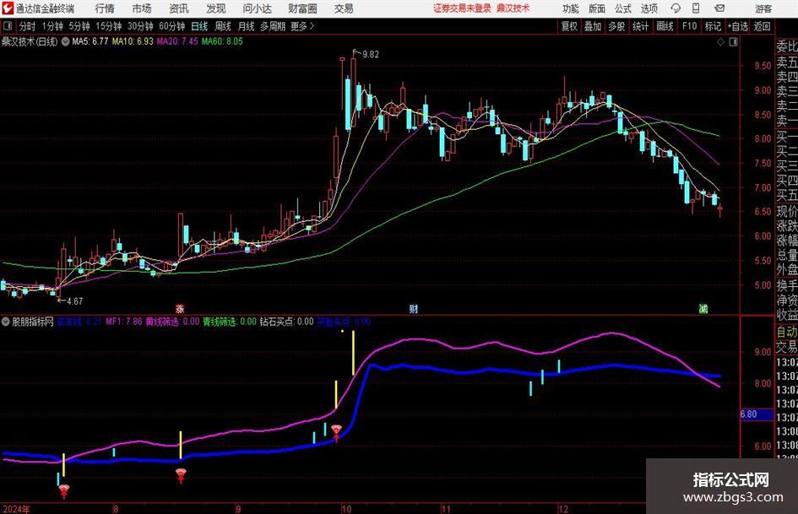798x514 pixels.
Task: Switch to 15分钟 period tab
Action: (108, 26)
